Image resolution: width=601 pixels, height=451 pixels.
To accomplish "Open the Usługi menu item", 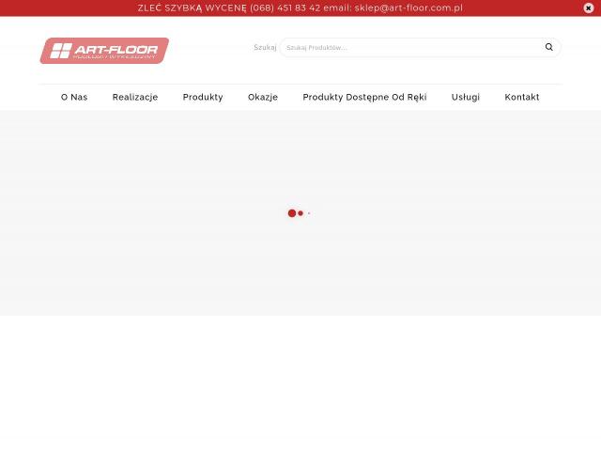I will [x=466, y=97].
